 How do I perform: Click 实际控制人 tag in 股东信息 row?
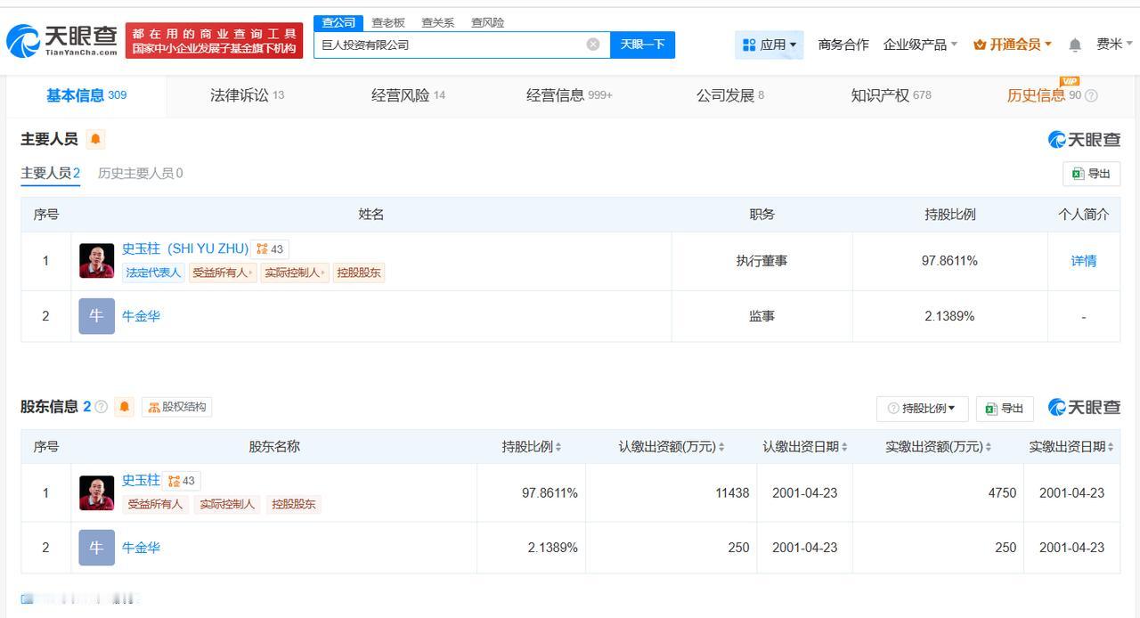tap(227, 504)
